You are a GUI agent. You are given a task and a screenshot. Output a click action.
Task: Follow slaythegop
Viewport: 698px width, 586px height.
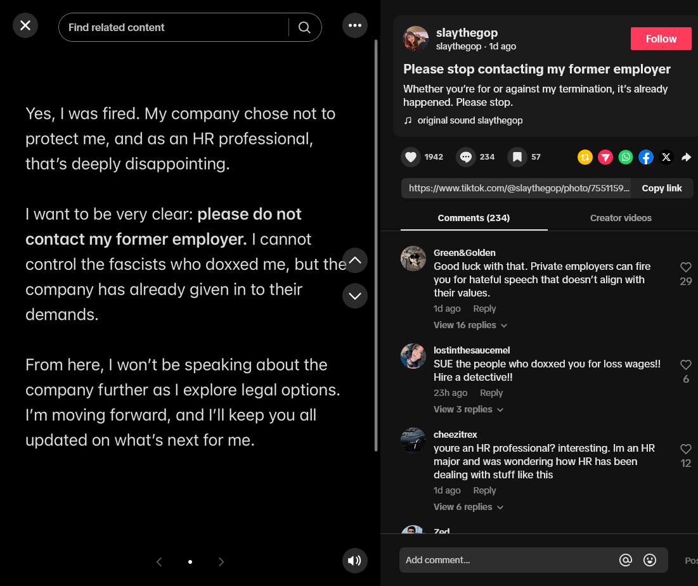pos(661,39)
